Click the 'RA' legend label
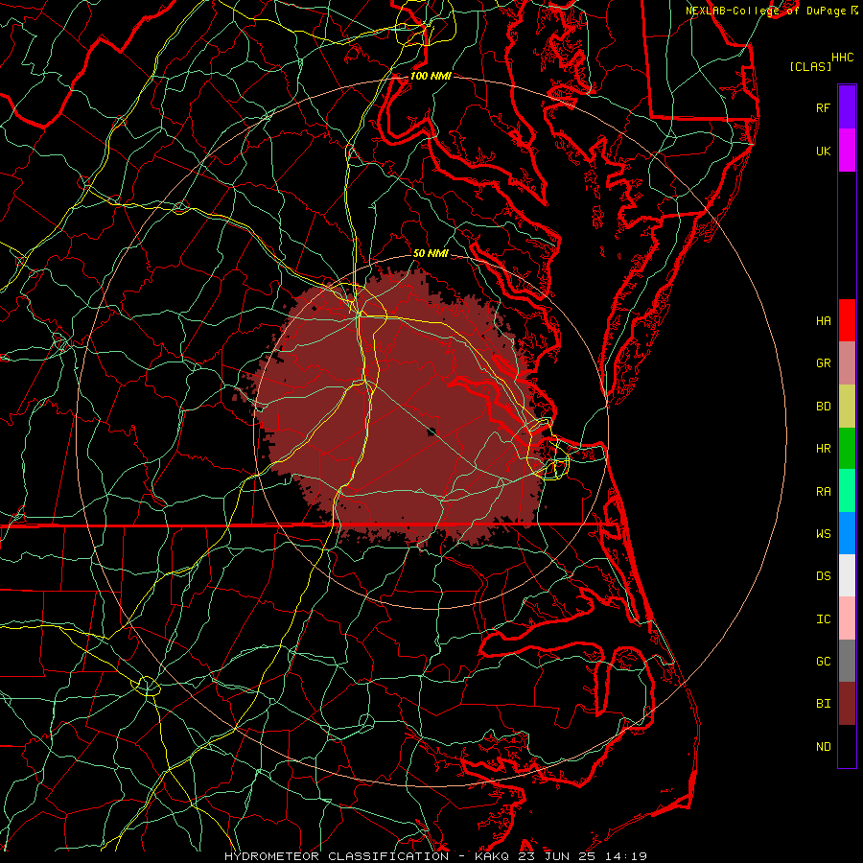Viewport: 863px width, 863px height. pyautogui.click(x=823, y=491)
